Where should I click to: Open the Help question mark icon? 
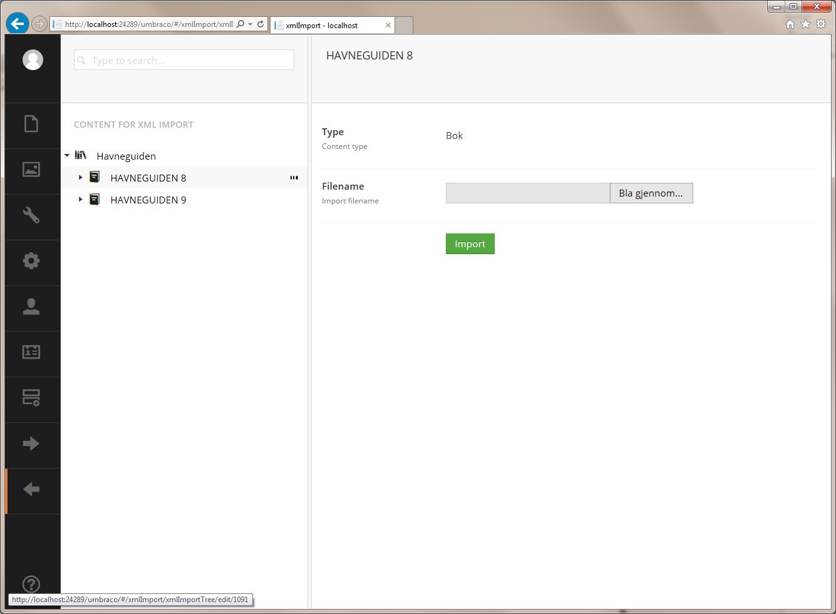click(x=31, y=584)
